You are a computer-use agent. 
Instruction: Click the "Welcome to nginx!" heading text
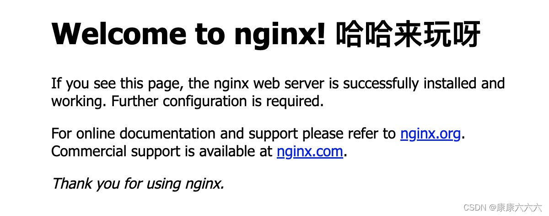[189, 35]
